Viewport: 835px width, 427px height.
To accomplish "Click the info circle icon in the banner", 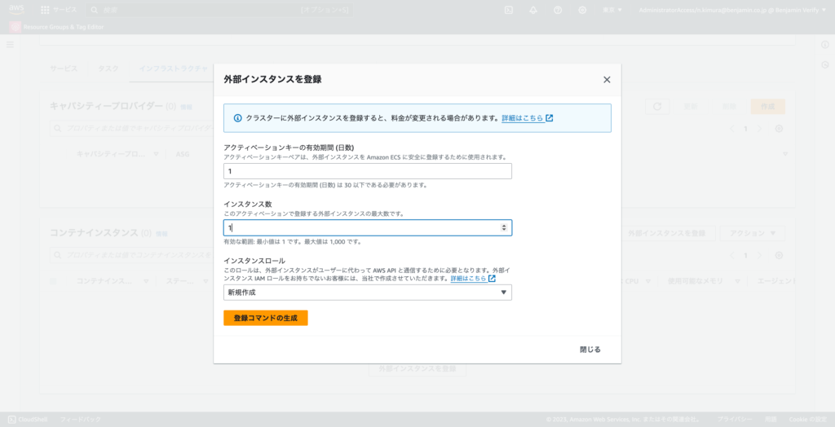I will tap(237, 118).
